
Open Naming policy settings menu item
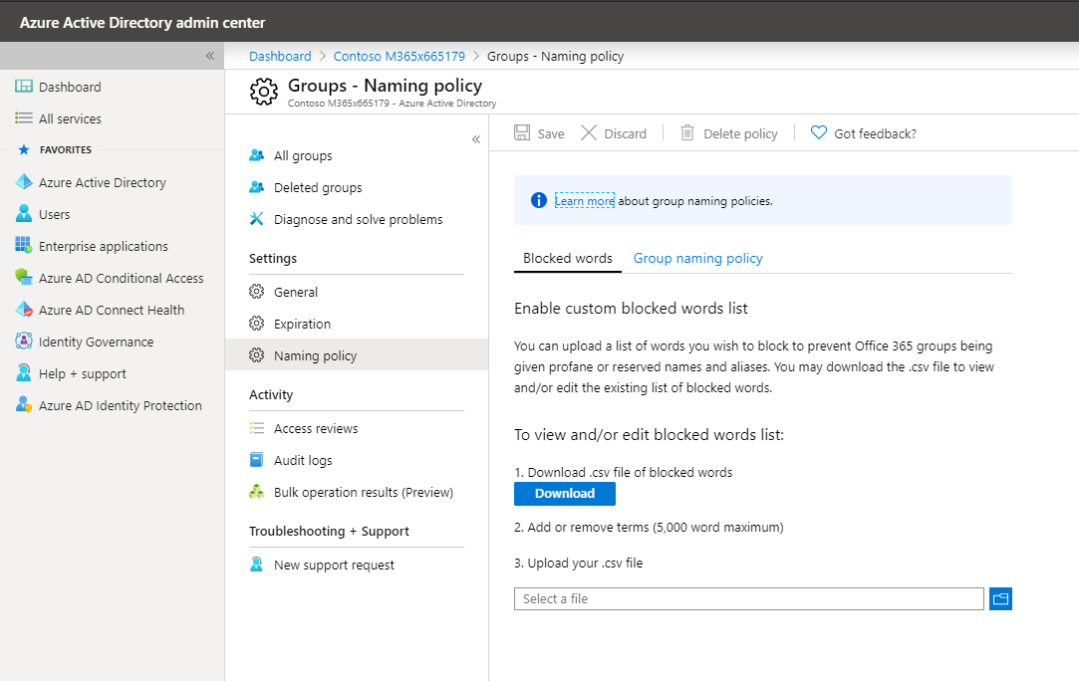click(357, 355)
